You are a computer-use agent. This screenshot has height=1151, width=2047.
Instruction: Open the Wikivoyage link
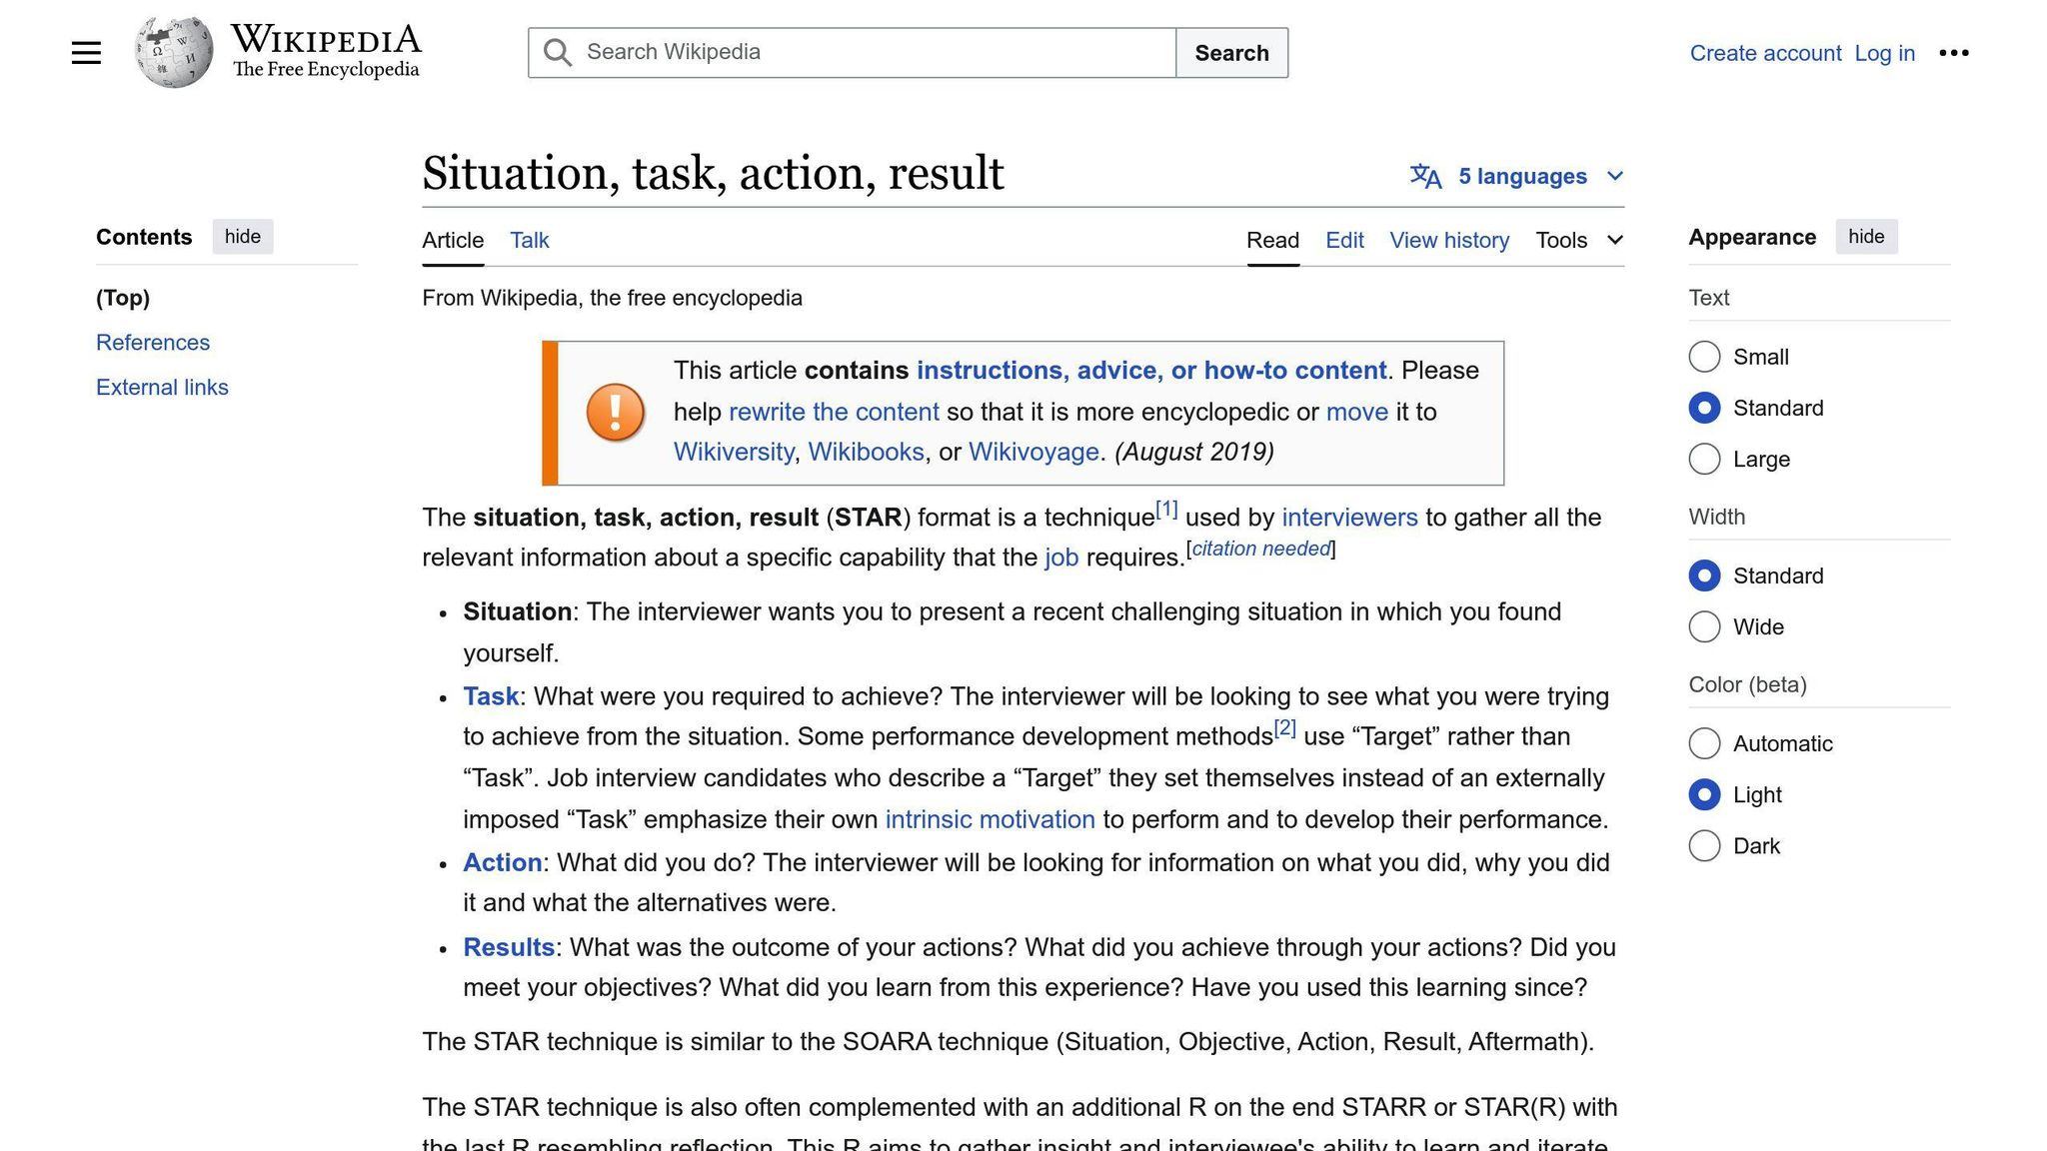coord(1033,452)
